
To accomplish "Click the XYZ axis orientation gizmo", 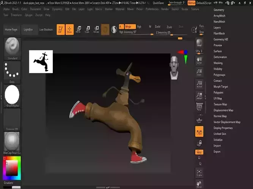I will 183,56.
